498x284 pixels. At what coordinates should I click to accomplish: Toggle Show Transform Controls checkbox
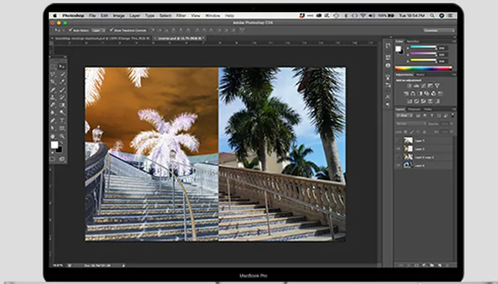tap(112, 30)
